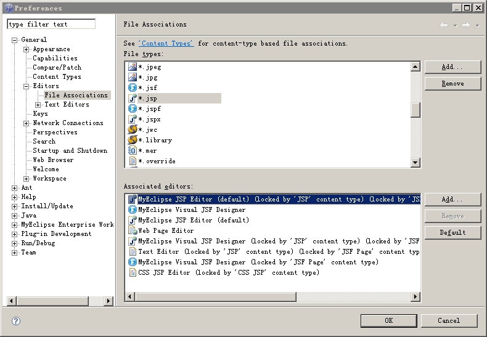Click the *.jpg image icon
This screenshot has height=337, width=487.
point(133,77)
